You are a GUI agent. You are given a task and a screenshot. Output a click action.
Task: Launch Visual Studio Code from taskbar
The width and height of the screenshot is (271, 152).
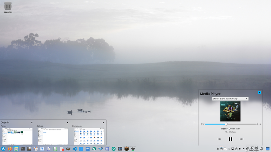click(x=75, y=149)
